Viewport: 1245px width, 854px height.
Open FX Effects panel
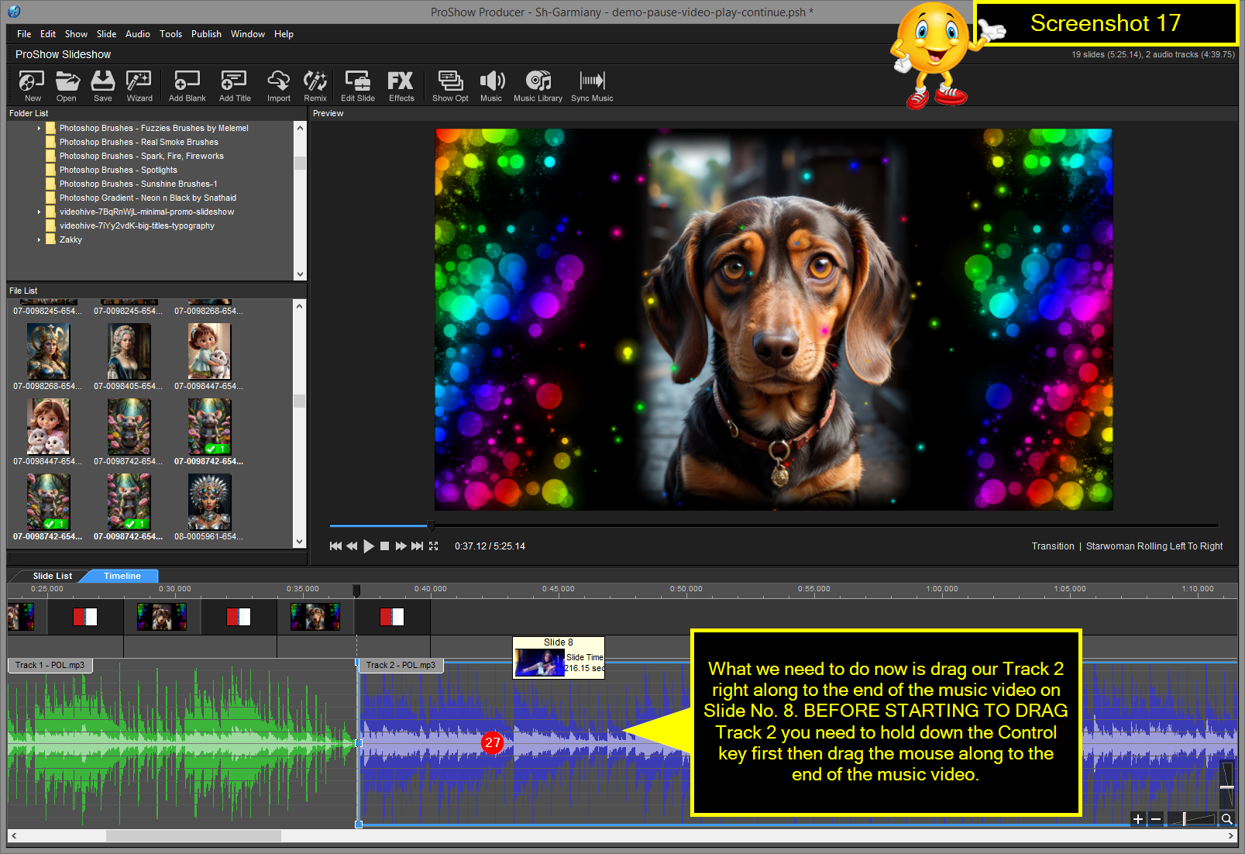pyautogui.click(x=401, y=85)
